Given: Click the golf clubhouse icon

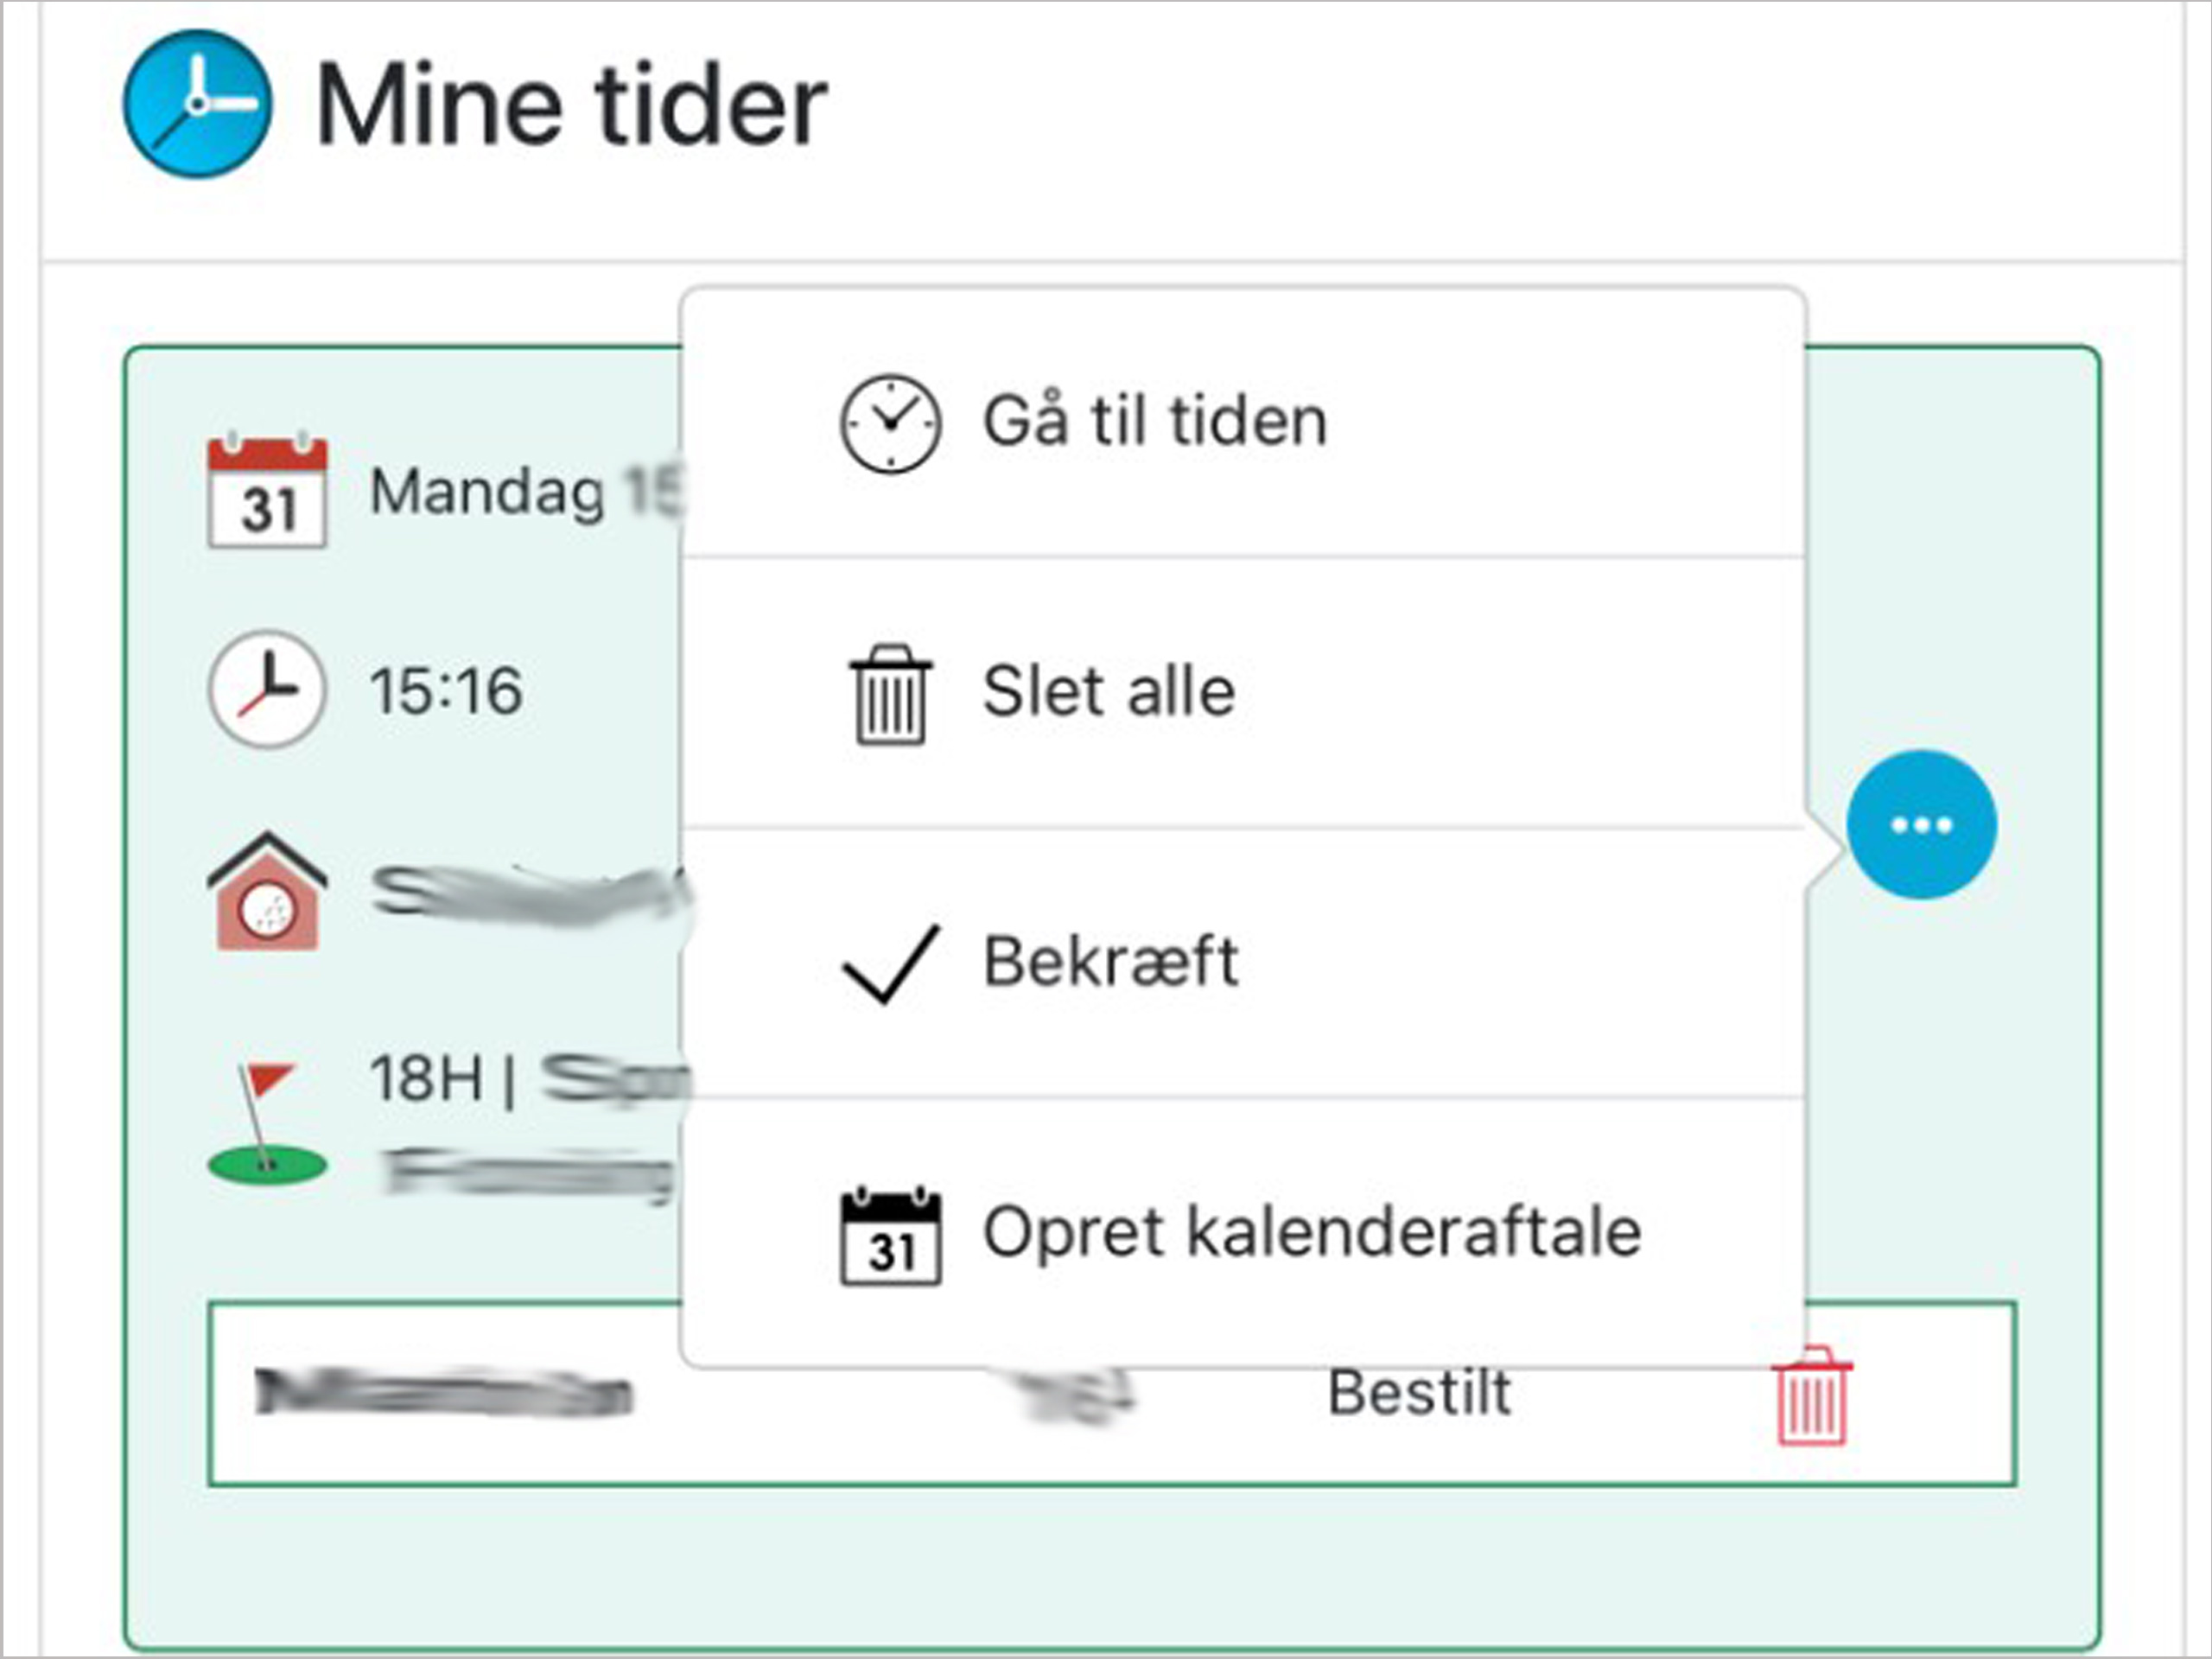Looking at the screenshot, I should (x=267, y=891).
